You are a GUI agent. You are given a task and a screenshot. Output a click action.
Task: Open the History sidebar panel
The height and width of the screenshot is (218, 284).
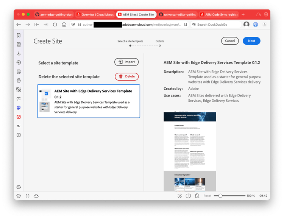pyautogui.click(x=19, y=62)
